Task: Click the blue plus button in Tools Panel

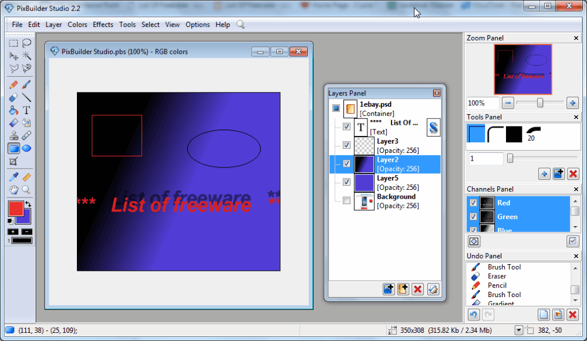Action: tap(544, 173)
